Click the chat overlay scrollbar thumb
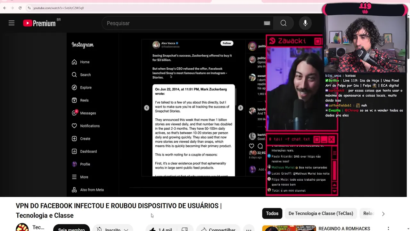This screenshot has width=410, height=231. (x=334, y=170)
